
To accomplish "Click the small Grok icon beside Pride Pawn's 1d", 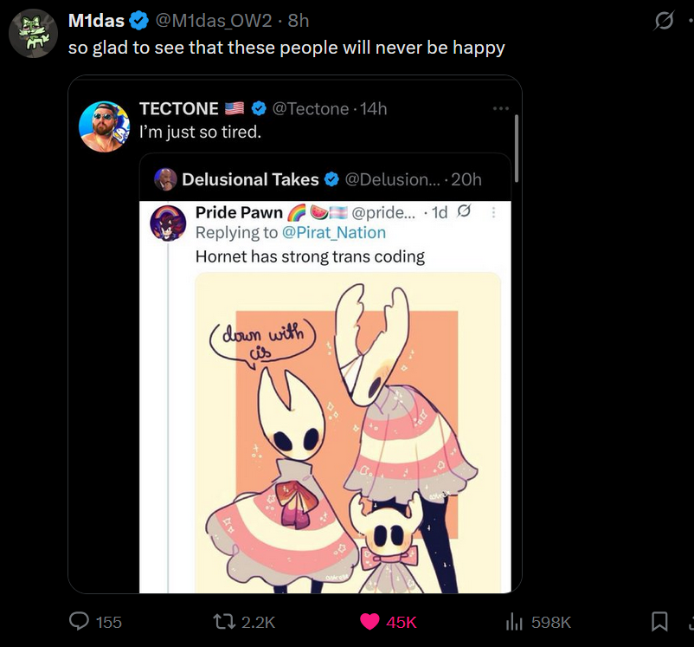I will pyautogui.click(x=463, y=212).
